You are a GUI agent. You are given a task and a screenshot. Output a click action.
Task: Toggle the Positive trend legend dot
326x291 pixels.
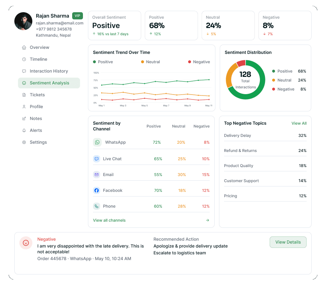click(94, 62)
